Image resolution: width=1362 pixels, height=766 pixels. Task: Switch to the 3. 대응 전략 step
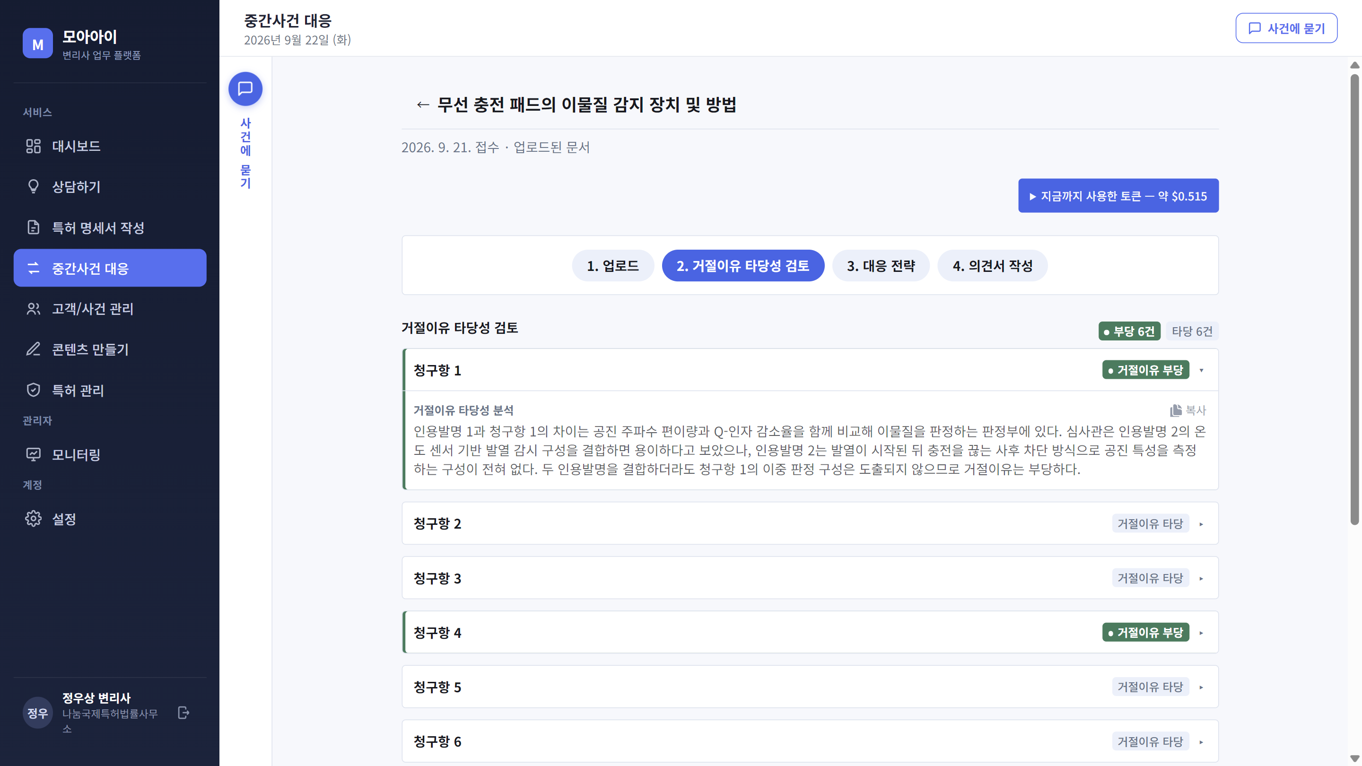click(x=881, y=265)
